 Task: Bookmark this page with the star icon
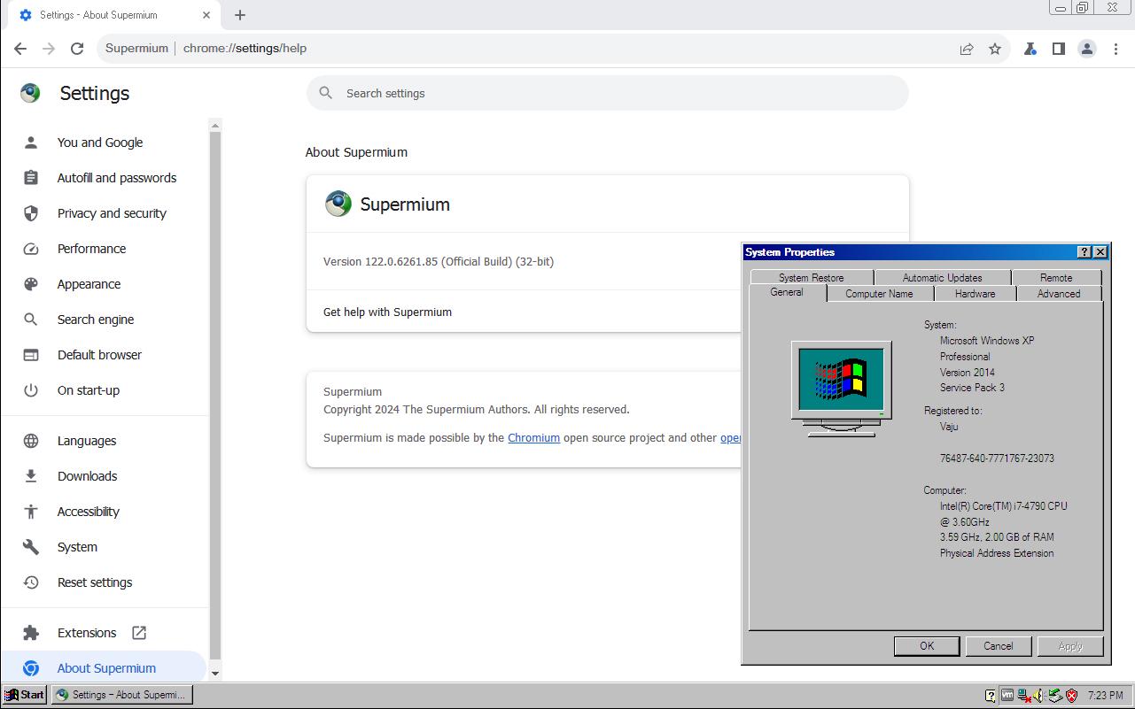pos(995,49)
